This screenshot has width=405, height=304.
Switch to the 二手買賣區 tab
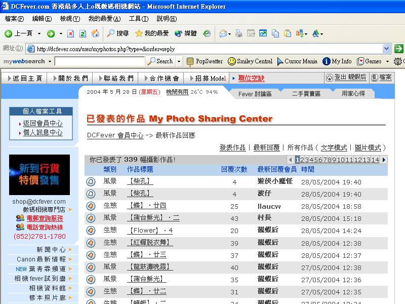306,94
